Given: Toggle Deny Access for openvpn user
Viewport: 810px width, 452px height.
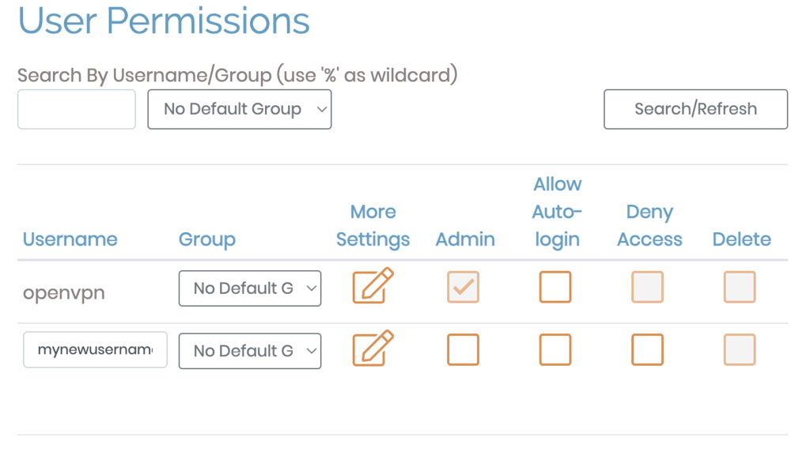Looking at the screenshot, I should point(647,287).
